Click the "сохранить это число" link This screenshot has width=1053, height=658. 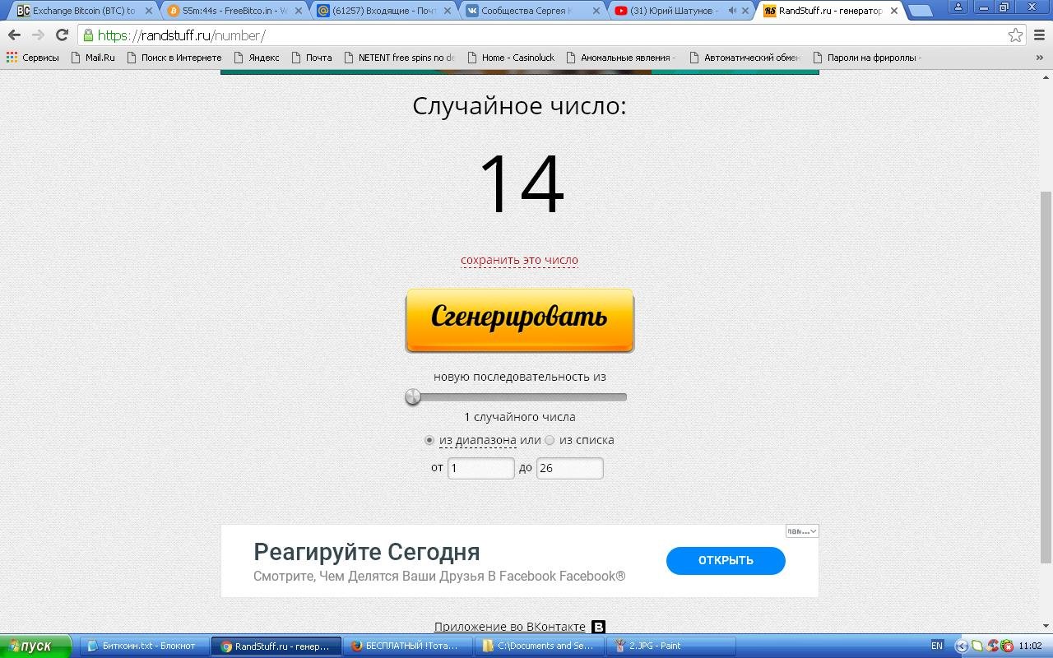tap(519, 260)
